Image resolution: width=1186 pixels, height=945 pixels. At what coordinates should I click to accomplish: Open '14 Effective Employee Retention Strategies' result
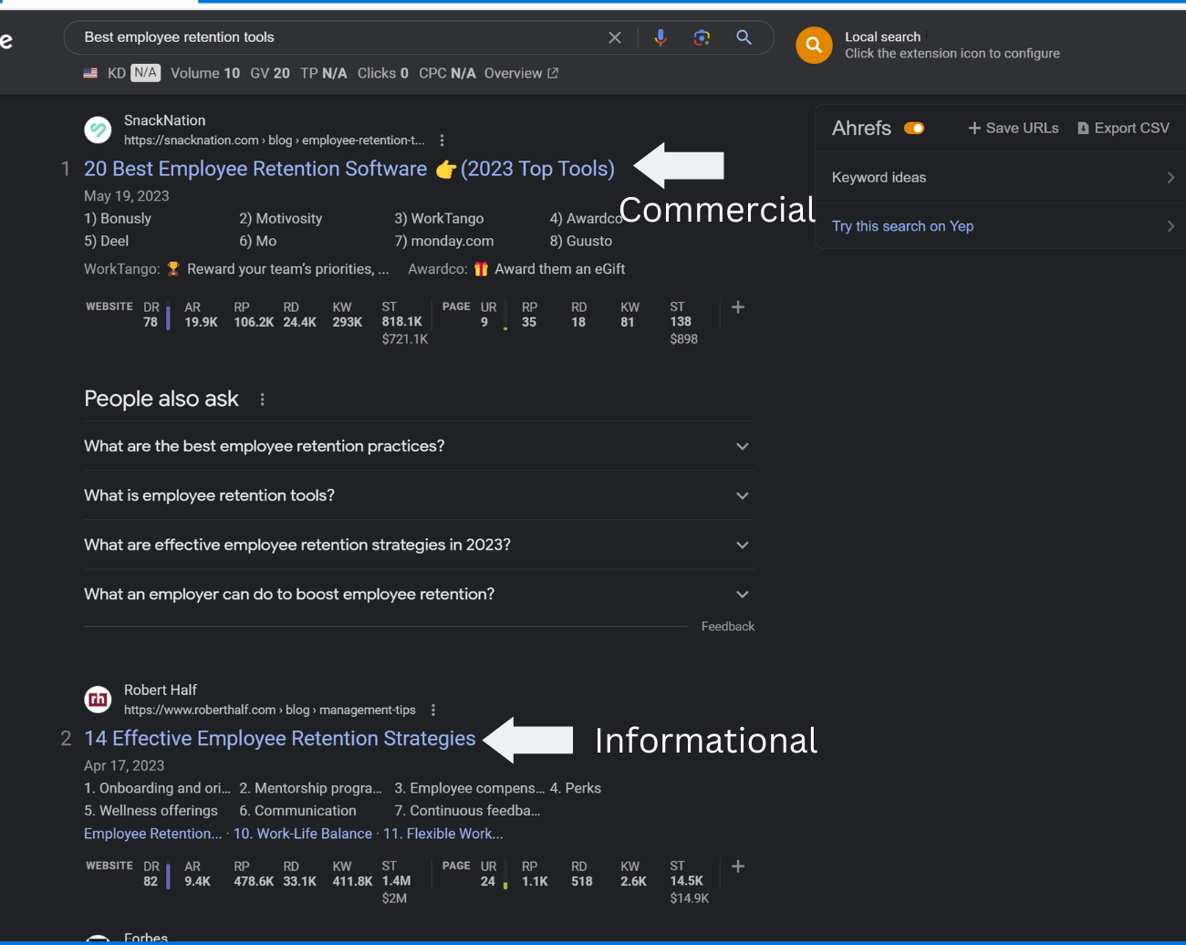pos(280,739)
